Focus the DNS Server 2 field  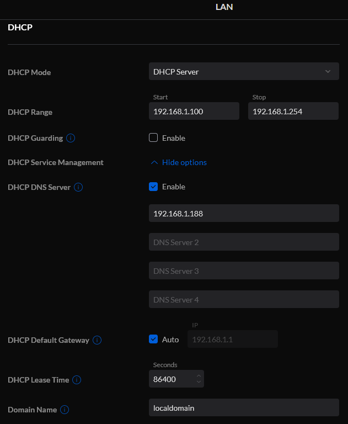click(244, 242)
